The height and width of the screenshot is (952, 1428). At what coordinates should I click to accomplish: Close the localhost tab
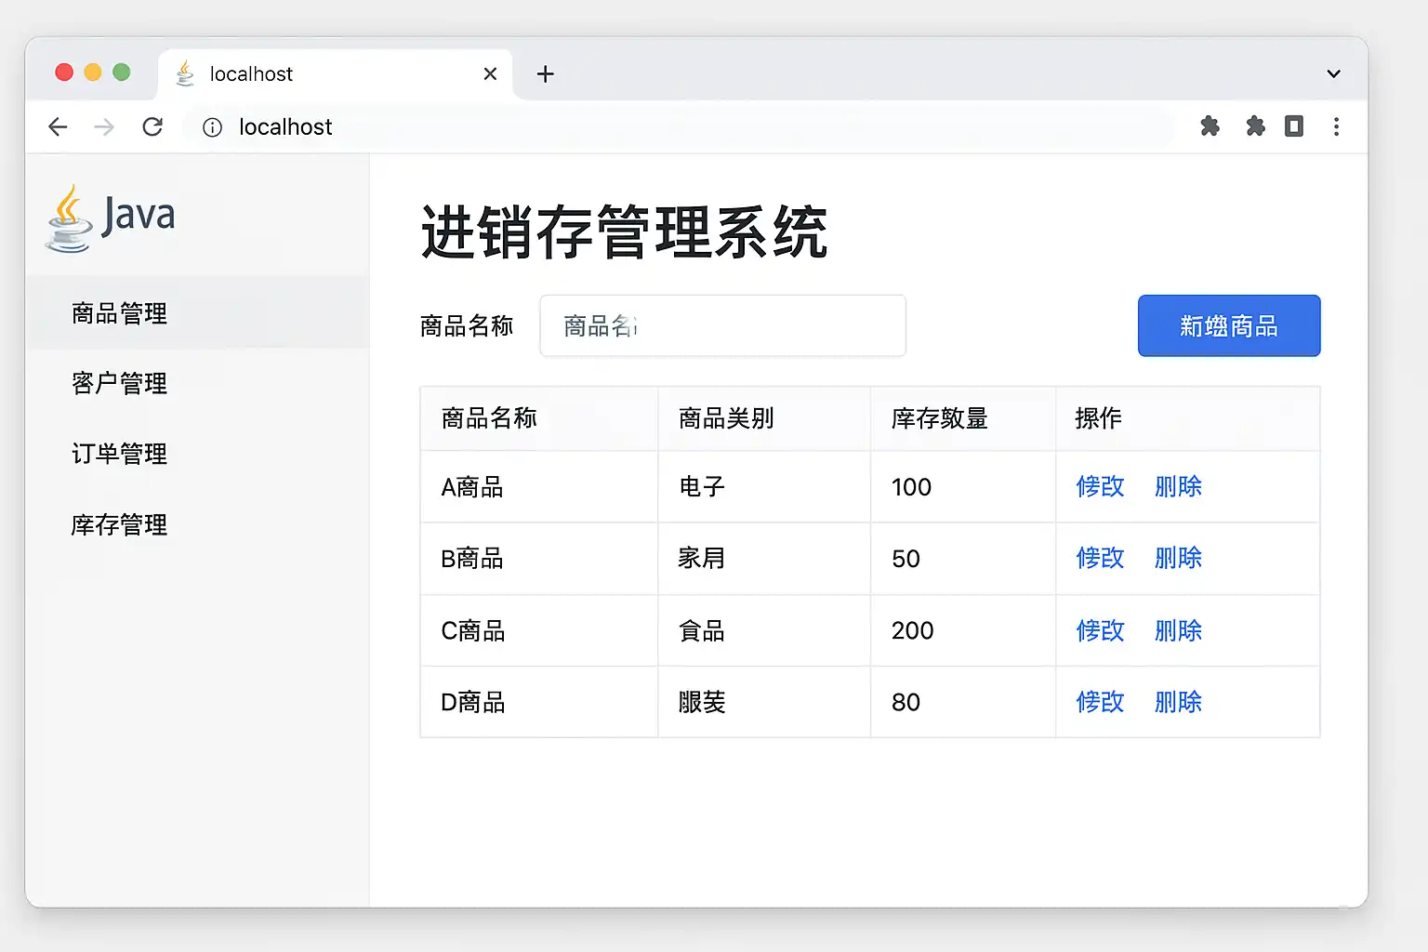[x=490, y=73]
